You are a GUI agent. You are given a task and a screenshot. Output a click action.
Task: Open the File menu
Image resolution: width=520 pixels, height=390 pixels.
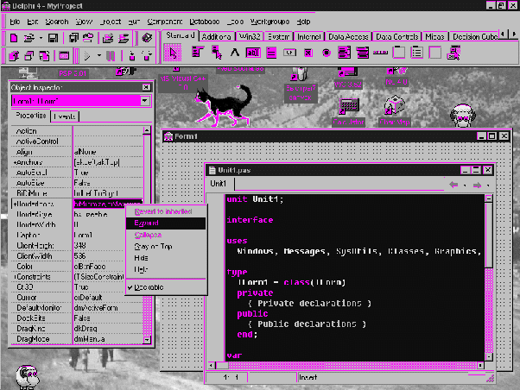(16, 21)
